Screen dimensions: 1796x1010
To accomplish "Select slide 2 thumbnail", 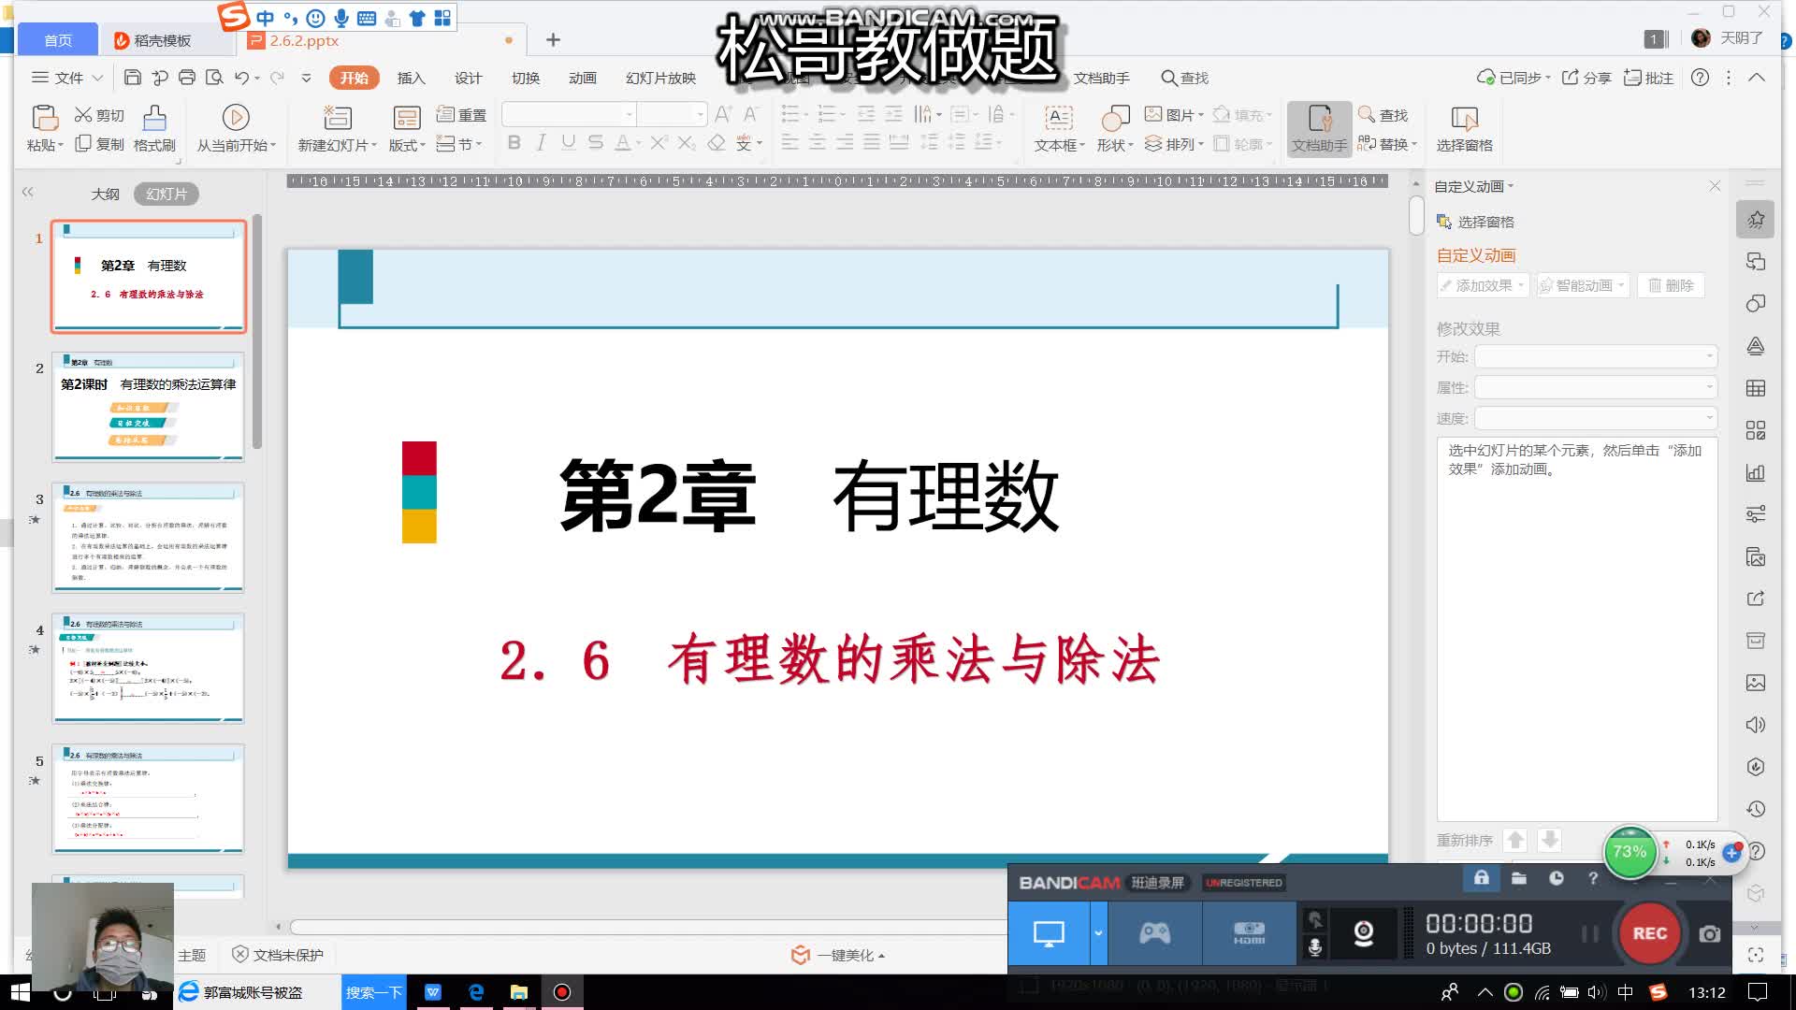I will 148,407.
